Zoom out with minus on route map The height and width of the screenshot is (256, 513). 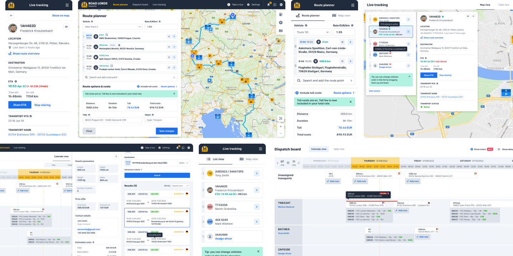pos(281,133)
